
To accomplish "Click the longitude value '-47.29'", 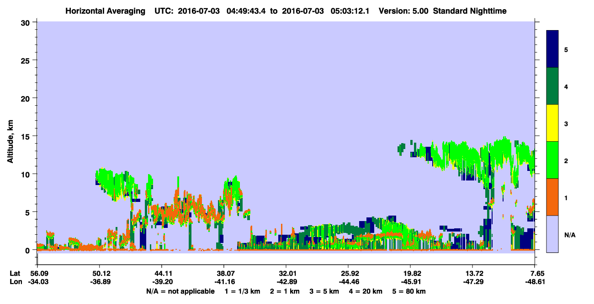I will (x=473, y=282).
